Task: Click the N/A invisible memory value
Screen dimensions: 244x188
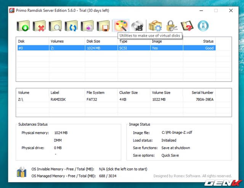Action: (123, 169)
